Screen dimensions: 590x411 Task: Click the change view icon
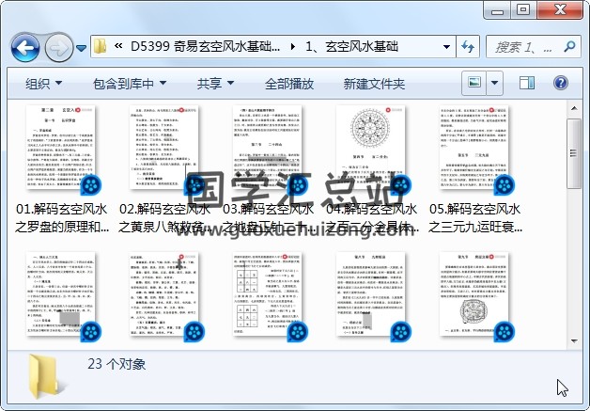(475, 83)
